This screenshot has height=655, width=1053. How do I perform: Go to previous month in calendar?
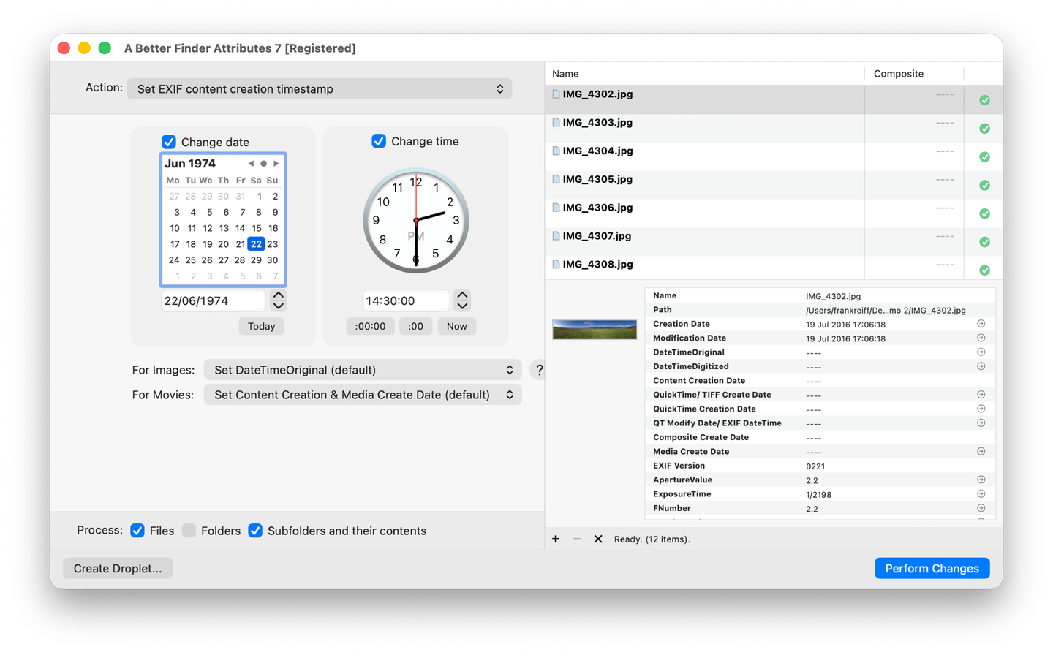[251, 164]
